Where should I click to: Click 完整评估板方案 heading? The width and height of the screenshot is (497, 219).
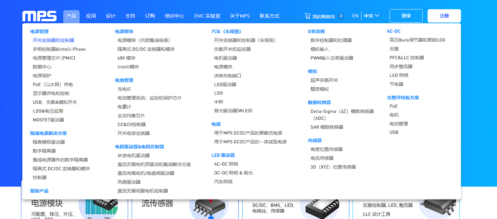403,98
